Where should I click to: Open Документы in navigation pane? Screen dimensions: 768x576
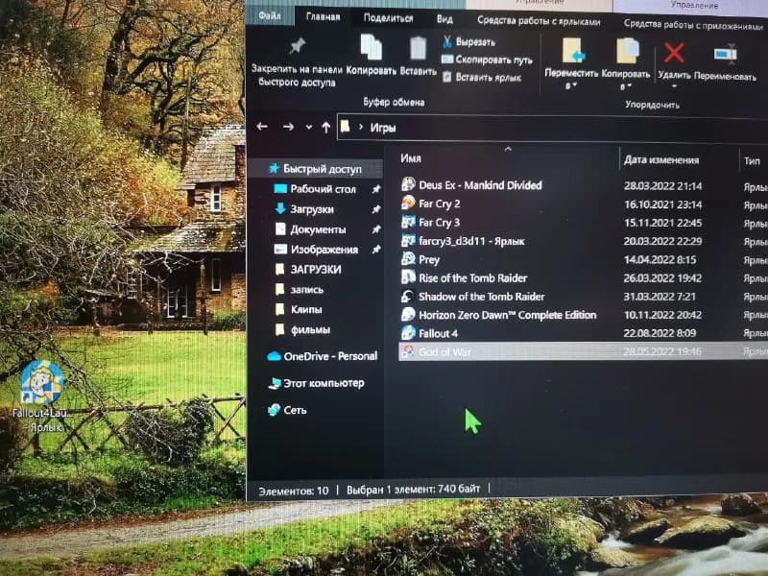click(318, 229)
